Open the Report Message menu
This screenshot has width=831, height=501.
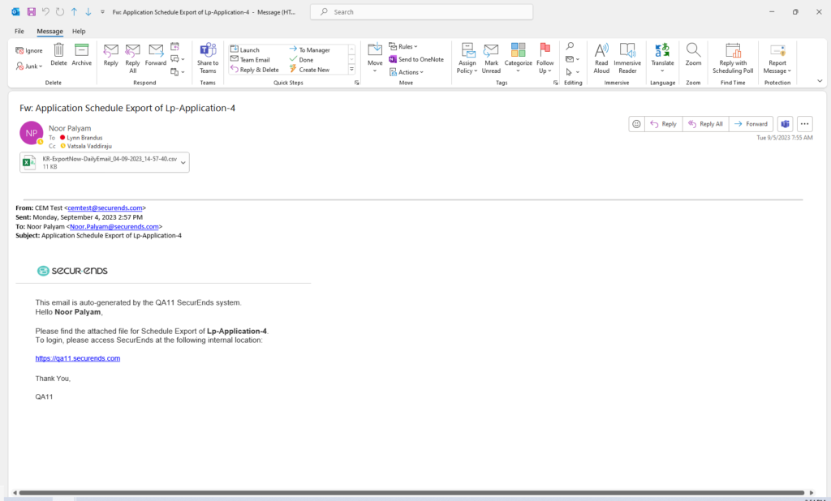coord(777,59)
